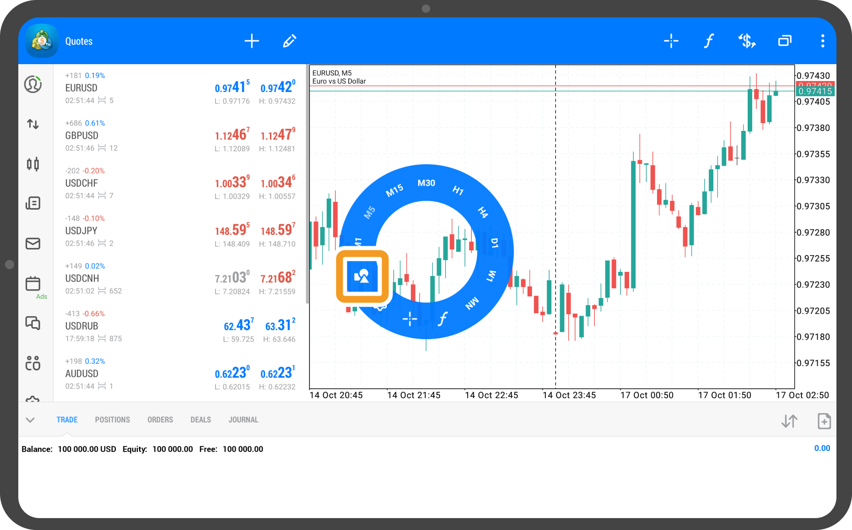Screen dimensions: 852x530
Task: Switch to the POSITIONS tab
Action: [x=112, y=420]
